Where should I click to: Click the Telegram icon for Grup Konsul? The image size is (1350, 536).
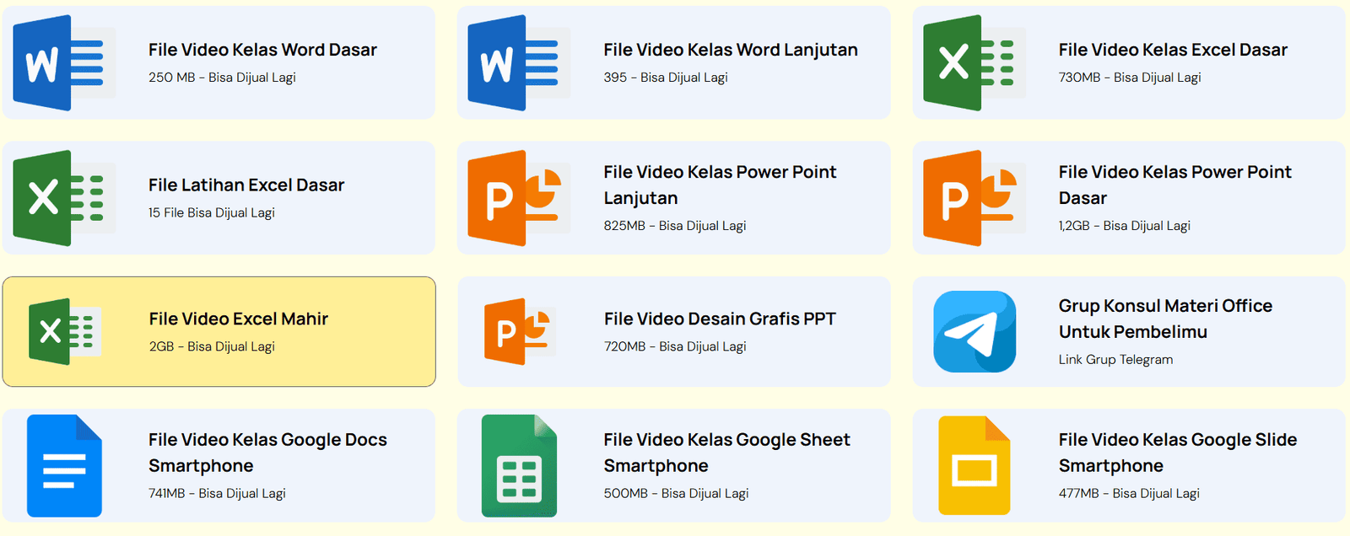pos(975,332)
